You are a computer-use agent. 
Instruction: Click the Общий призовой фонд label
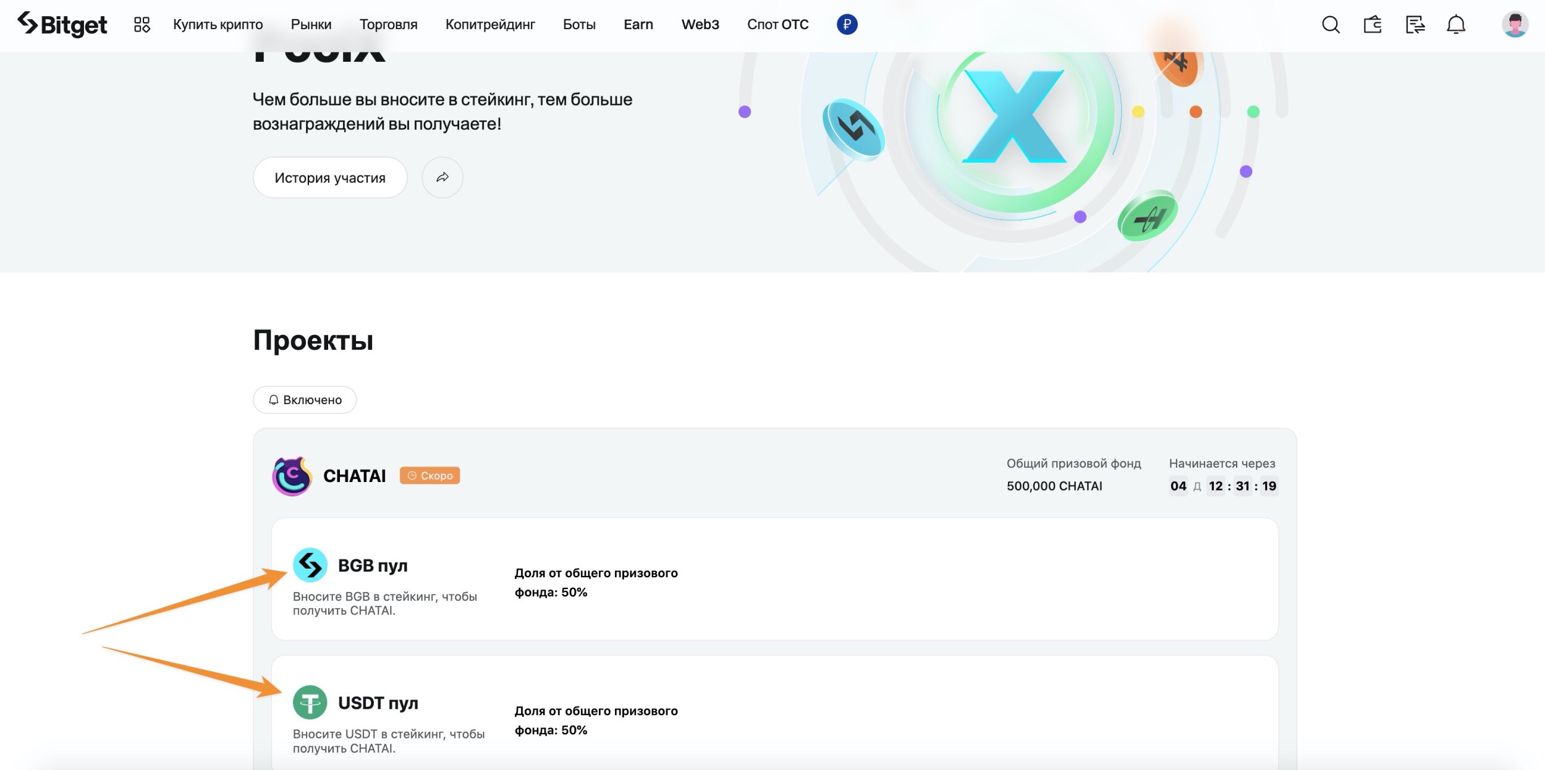(1073, 463)
